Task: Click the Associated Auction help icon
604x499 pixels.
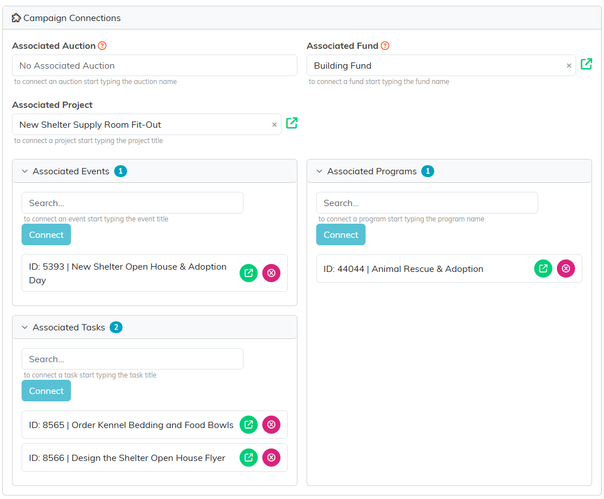Action: [x=102, y=46]
